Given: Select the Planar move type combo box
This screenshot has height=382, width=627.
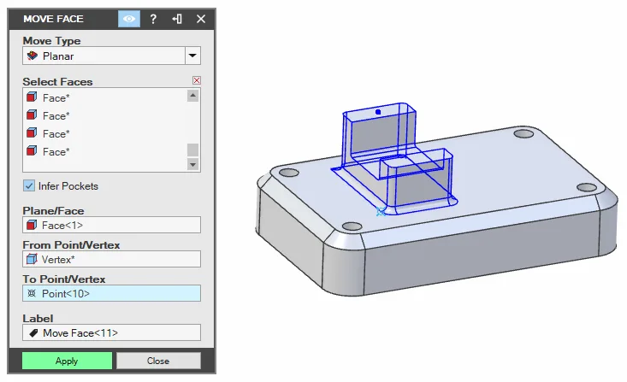Looking at the screenshot, I should coord(111,56).
